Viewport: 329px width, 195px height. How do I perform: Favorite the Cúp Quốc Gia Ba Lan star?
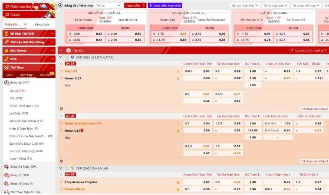(x=67, y=168)
